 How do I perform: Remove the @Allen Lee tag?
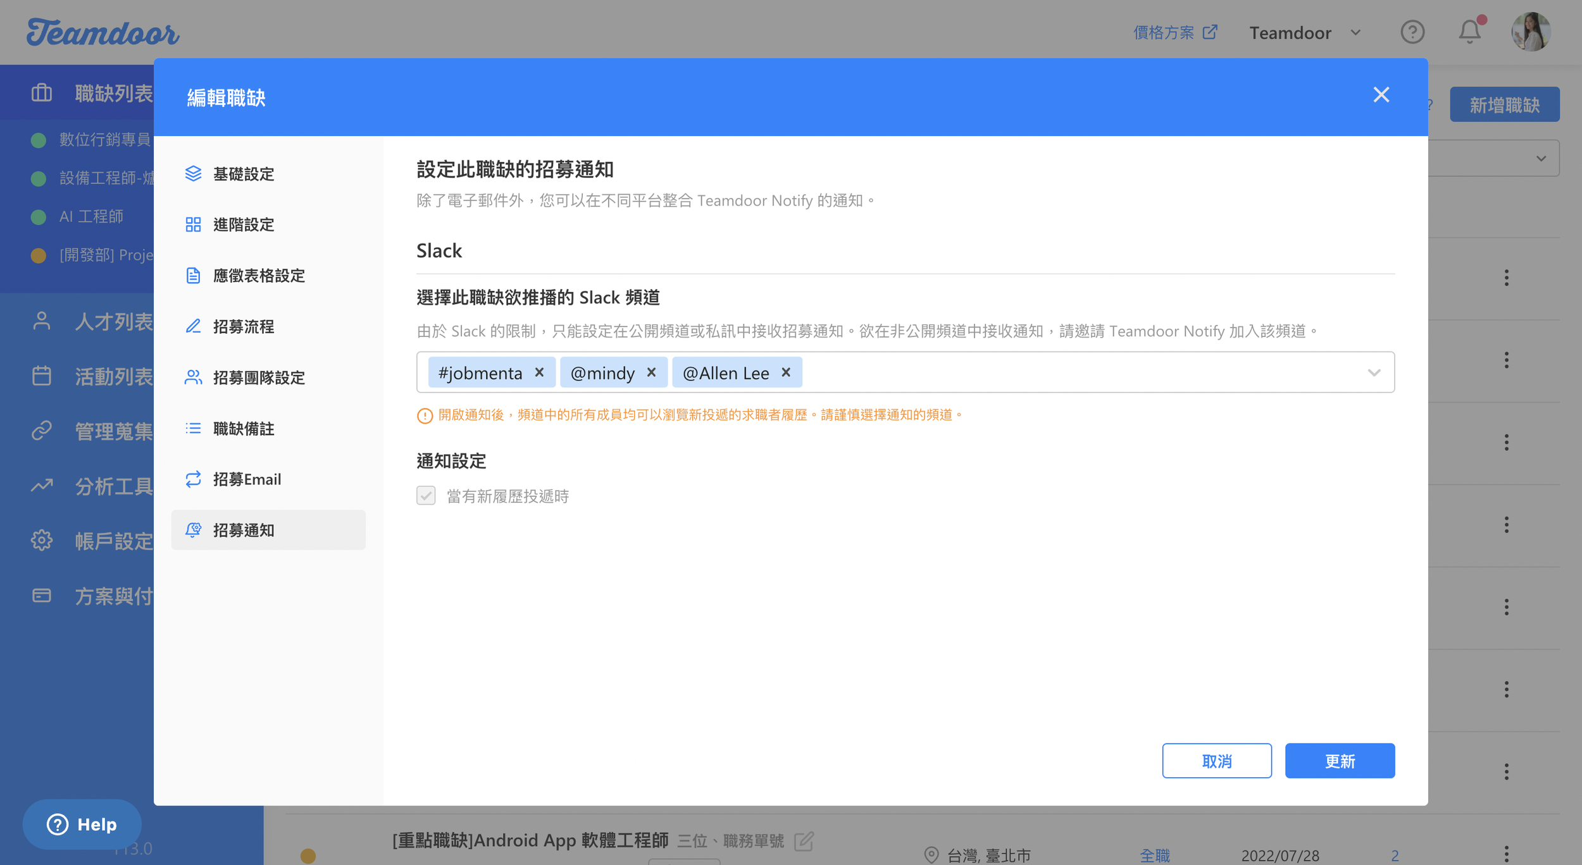[x=786, y=372]
